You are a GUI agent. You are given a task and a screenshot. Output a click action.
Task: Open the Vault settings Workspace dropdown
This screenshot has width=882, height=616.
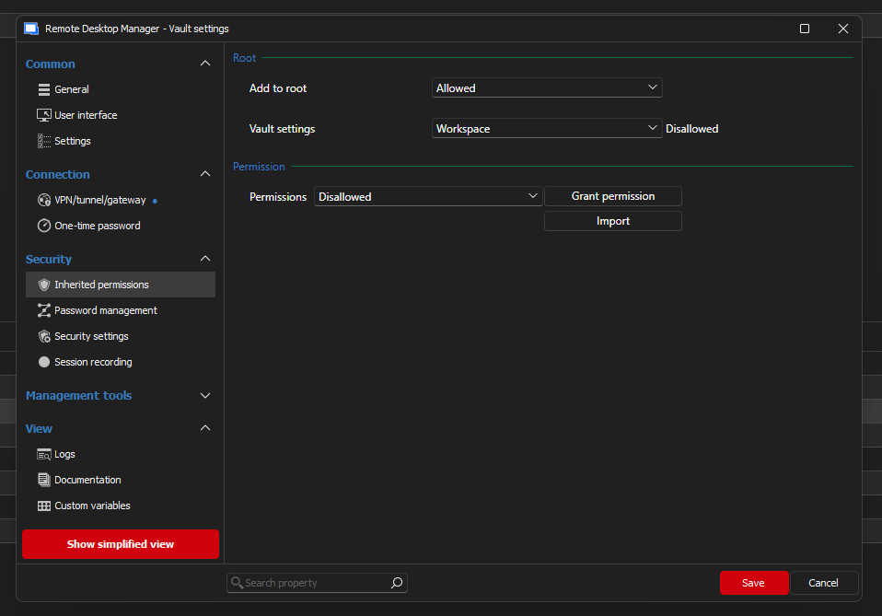pos(547,128)
